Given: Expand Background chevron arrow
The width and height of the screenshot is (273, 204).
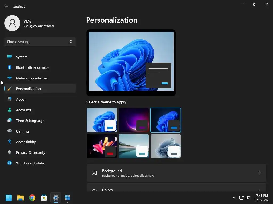Looking at the screenshot, I should point(260,173).
